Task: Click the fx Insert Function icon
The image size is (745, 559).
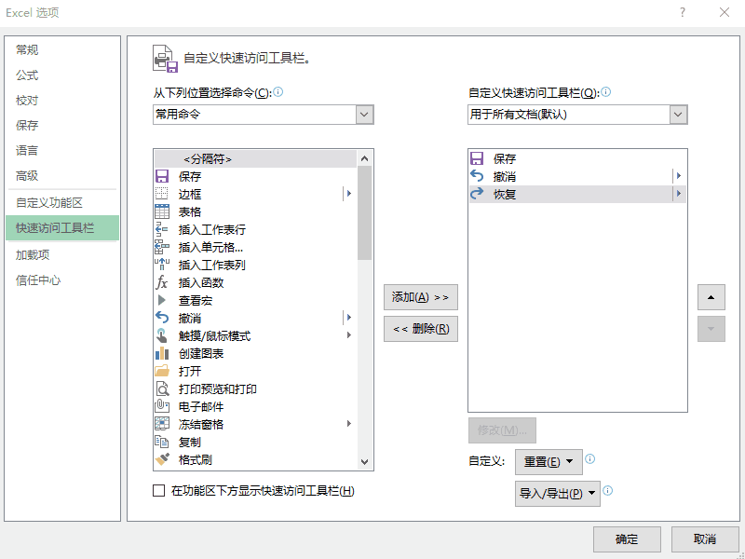Action: pos(162,283)
